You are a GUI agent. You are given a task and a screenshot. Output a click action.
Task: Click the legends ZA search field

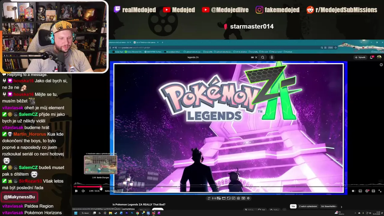click(219, 57)
